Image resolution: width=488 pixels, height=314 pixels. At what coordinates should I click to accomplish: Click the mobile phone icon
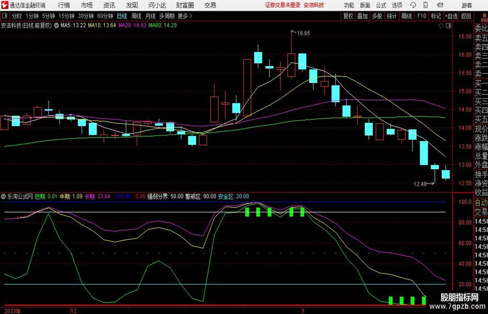pos(426,5)
